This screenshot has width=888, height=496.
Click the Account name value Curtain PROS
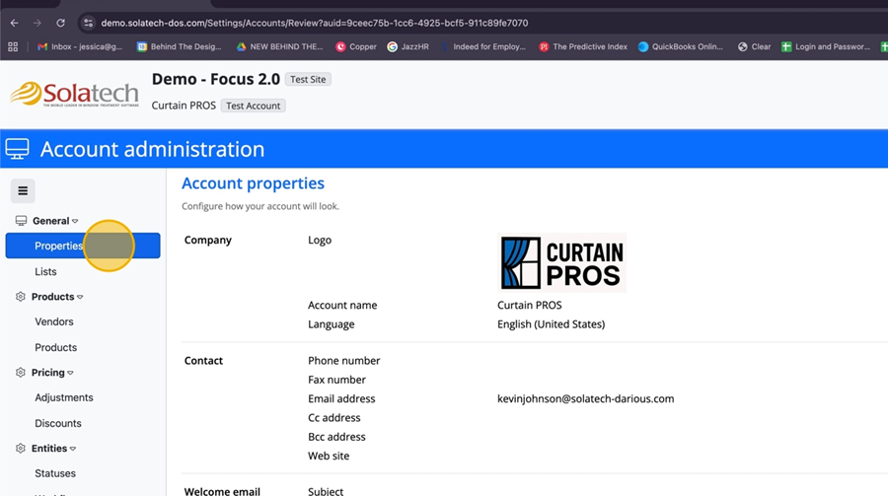coord(530,305)
